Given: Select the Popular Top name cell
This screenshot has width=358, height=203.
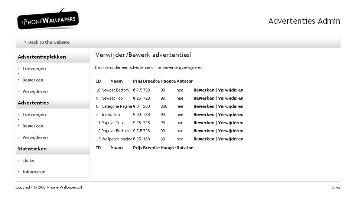Looking at the screenshot, I should tap(112, 123).
